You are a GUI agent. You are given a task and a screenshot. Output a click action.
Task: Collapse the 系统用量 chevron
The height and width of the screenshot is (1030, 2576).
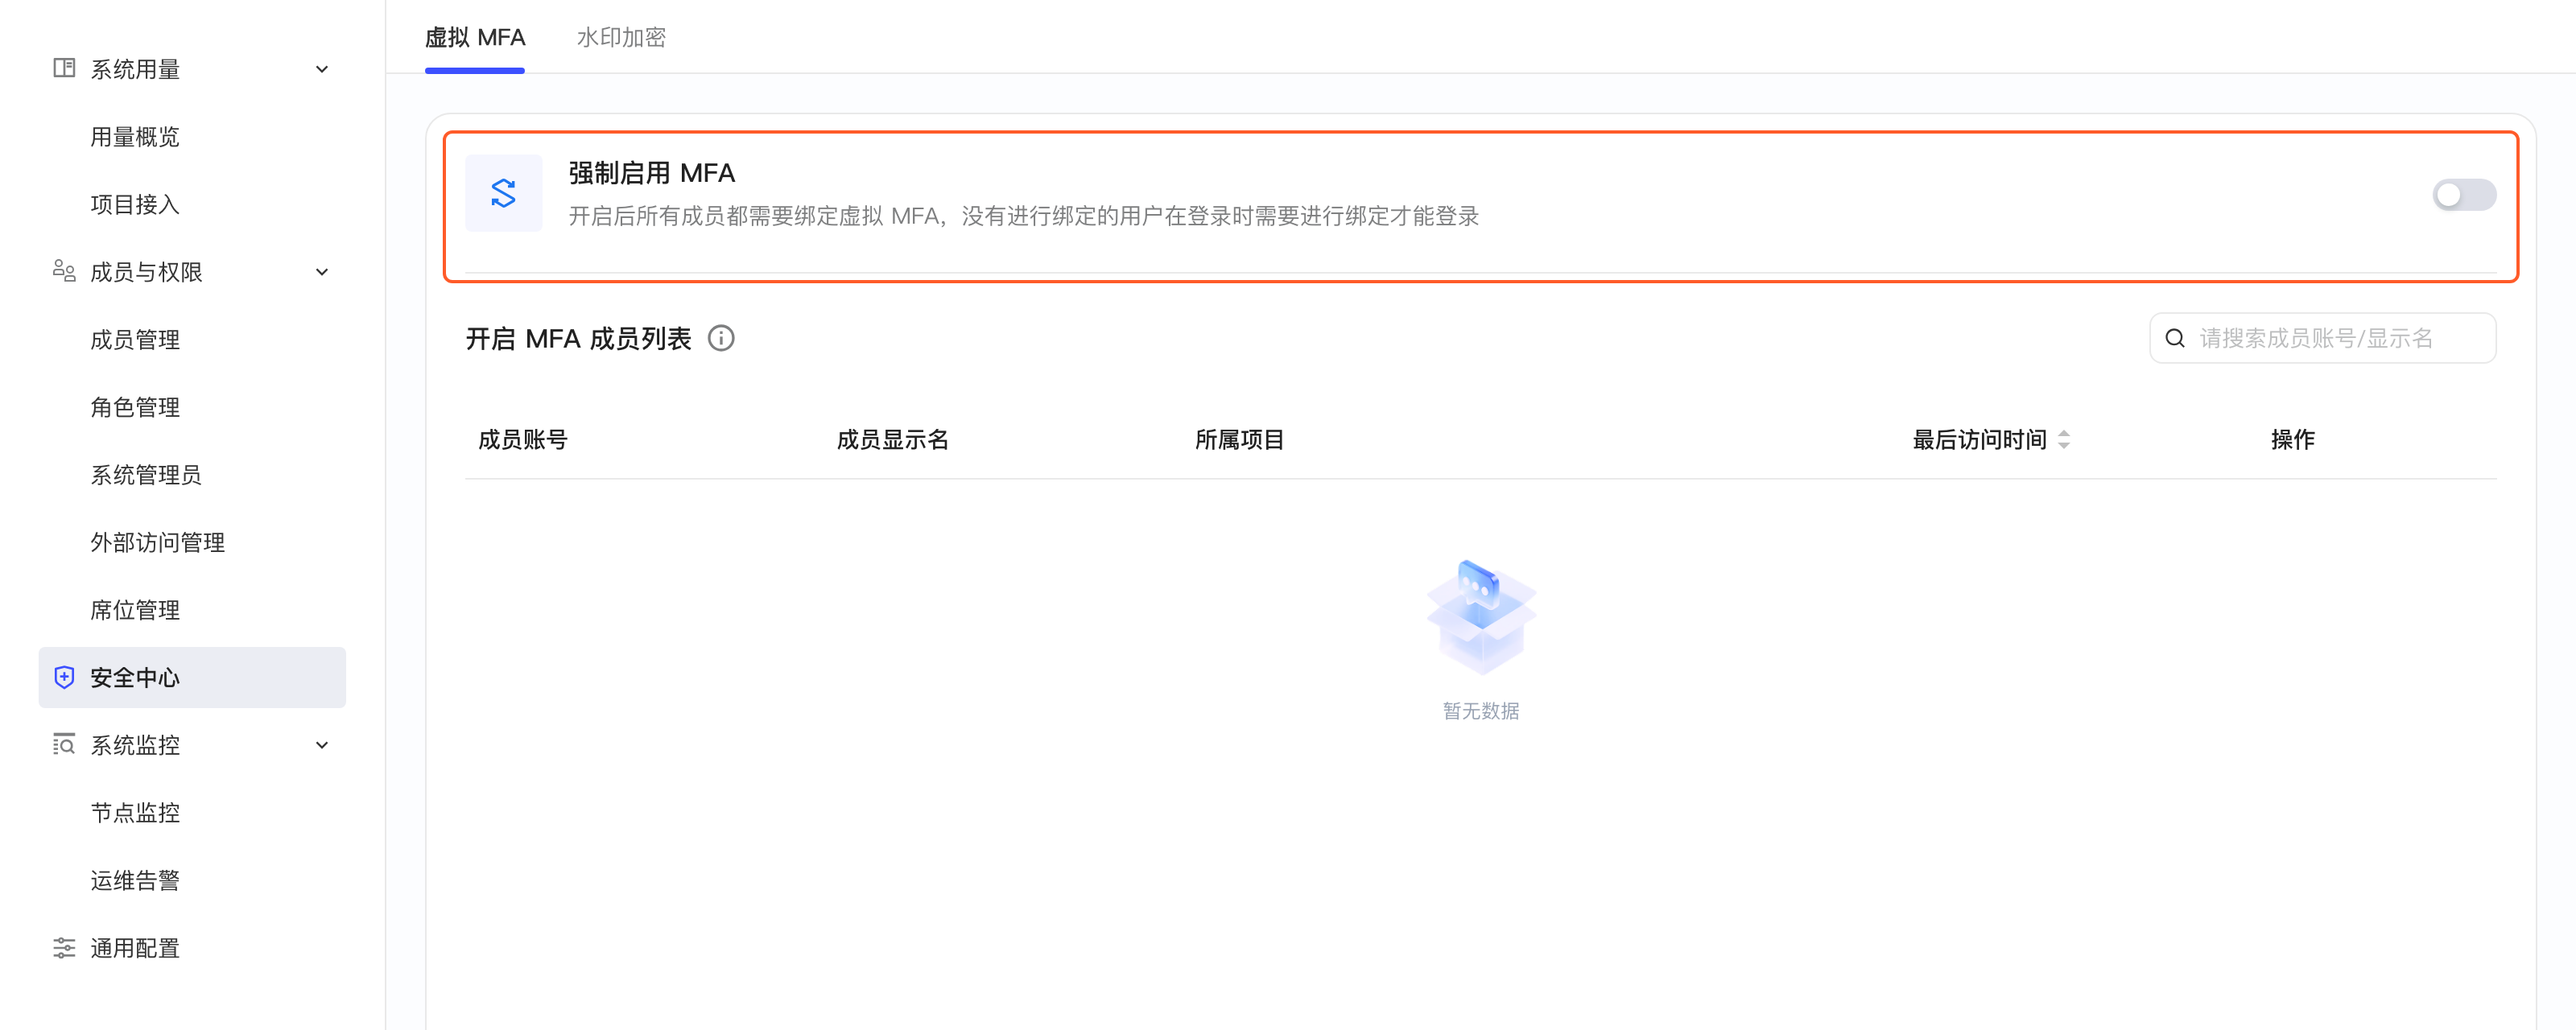coord(322,69)
